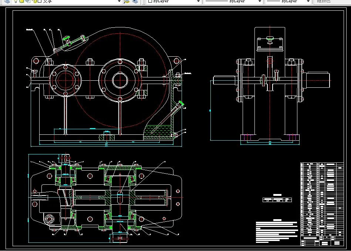Click the Layer Previous icon
Image resolution: width=351 pixels, height=251 pixels.
pyautogui.click(x=135, y=1)
